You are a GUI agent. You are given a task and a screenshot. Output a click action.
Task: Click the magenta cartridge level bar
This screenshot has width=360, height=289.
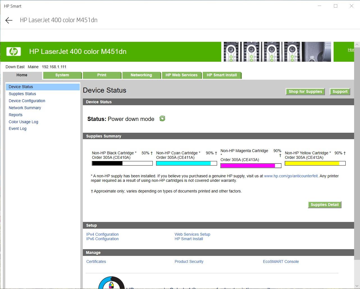click(251, 166)
